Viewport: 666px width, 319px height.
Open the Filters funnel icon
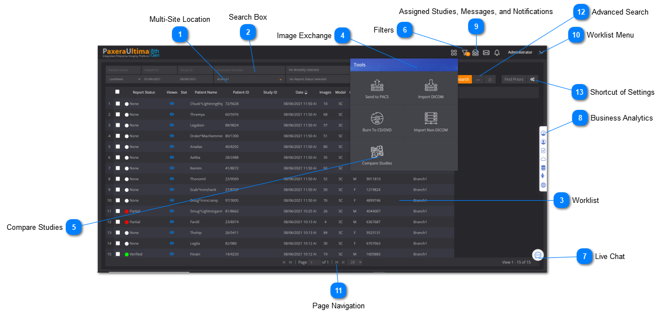465,53
